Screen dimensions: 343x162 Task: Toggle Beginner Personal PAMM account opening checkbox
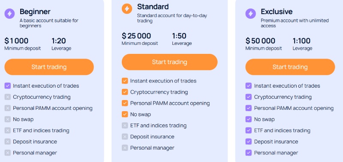[8, 108]
